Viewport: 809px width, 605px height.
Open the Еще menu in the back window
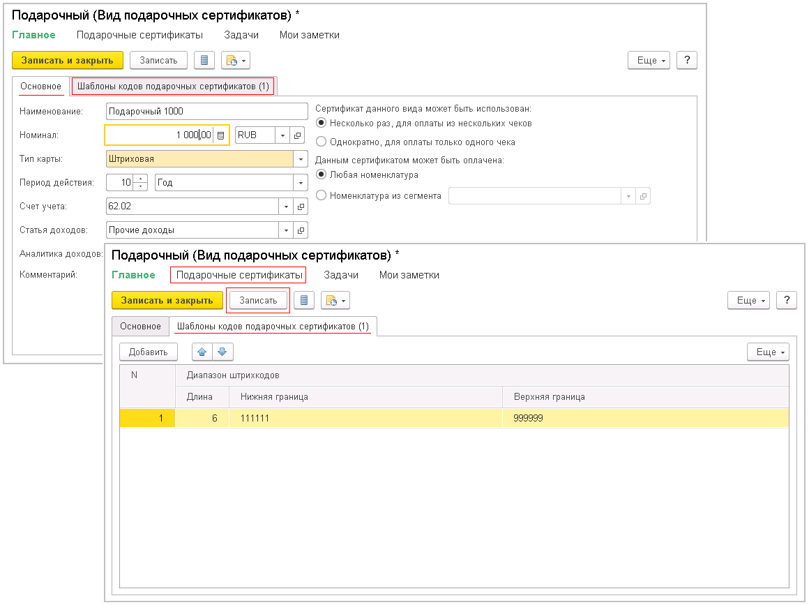[649, 61]
